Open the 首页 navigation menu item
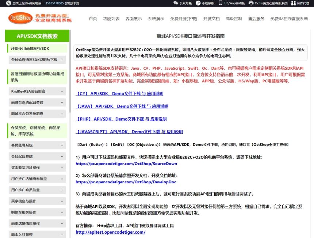This screenshot has width=314, height=238. pos(92,19)
